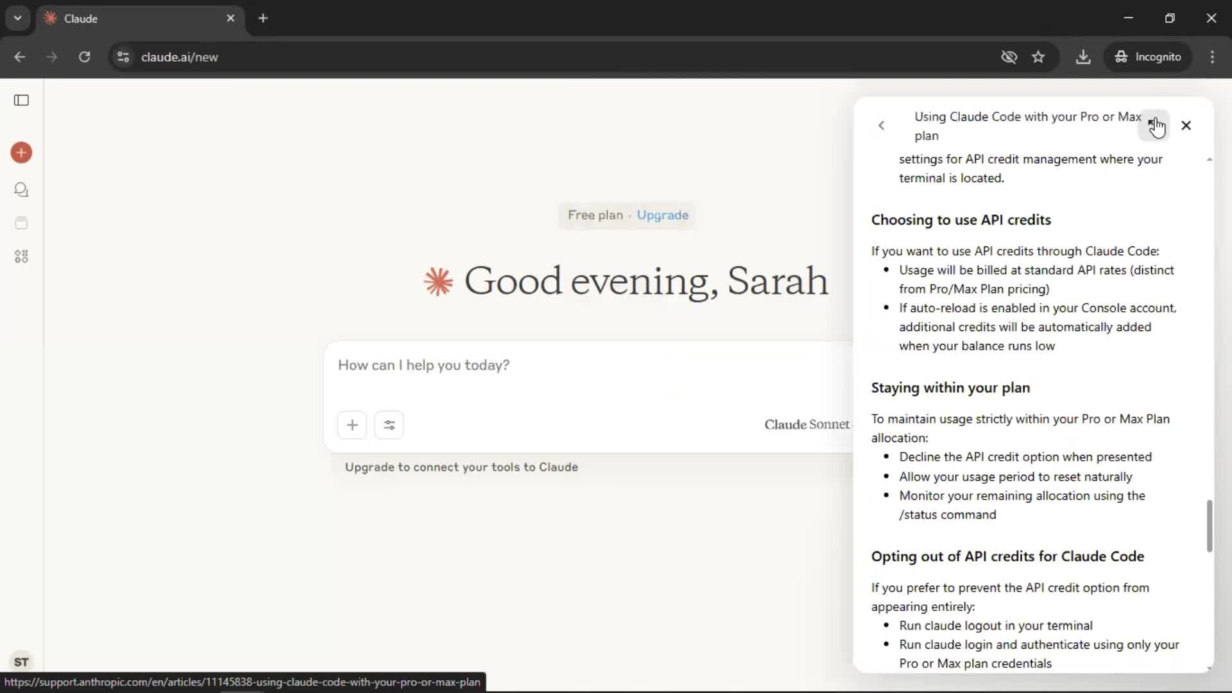Click the help panel vertical scrollbar thumb

click(1210, 526)
